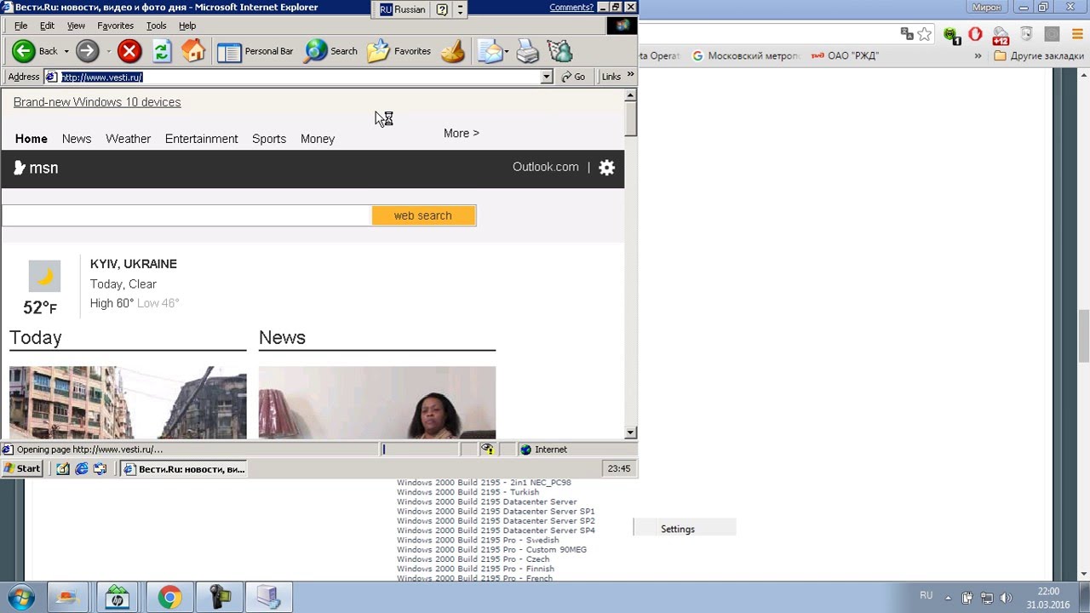This screenshot has height=613, width=1090.
Task: Open the Favorites folder toolbar button
Action: [x=399, y=51]
